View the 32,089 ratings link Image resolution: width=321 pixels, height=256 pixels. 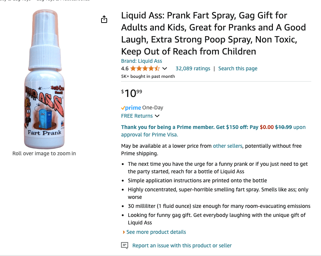click(193, 68)
